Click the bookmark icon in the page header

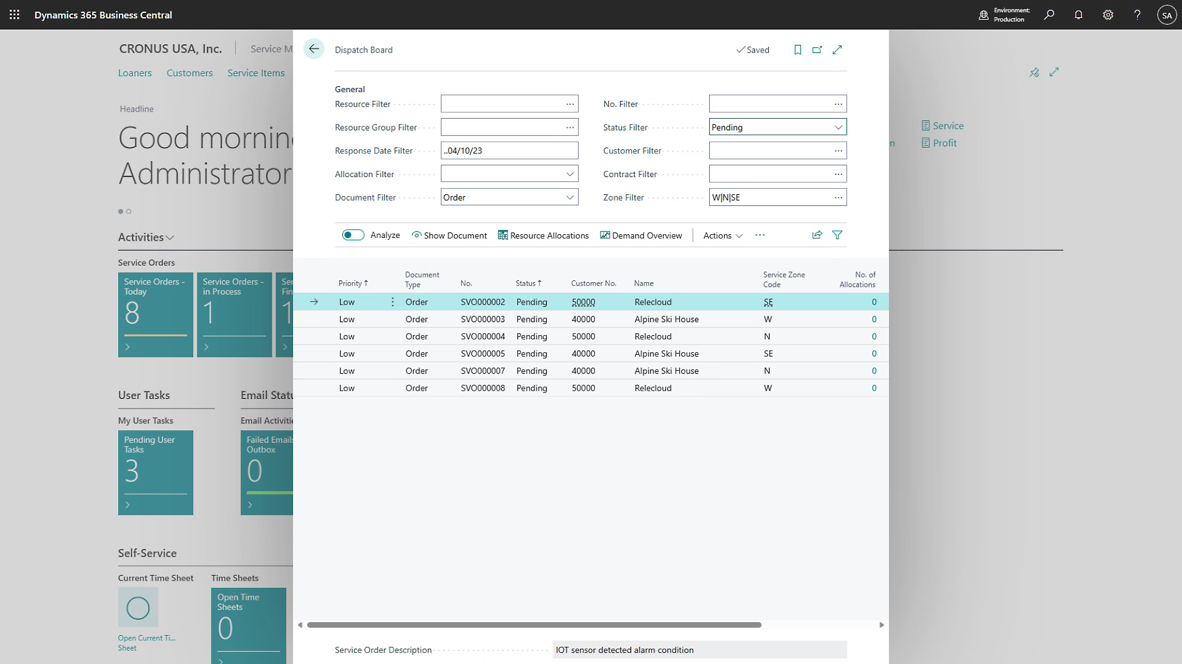tap(797, 50)
